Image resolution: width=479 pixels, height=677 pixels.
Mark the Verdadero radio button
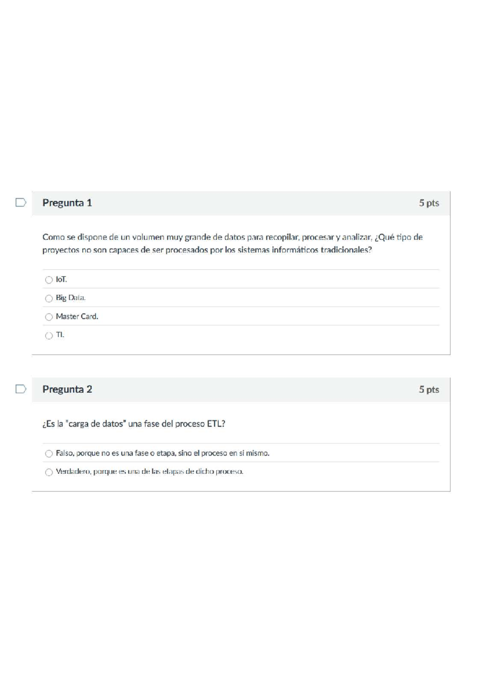pyautogui.click(x=49, y=472)
